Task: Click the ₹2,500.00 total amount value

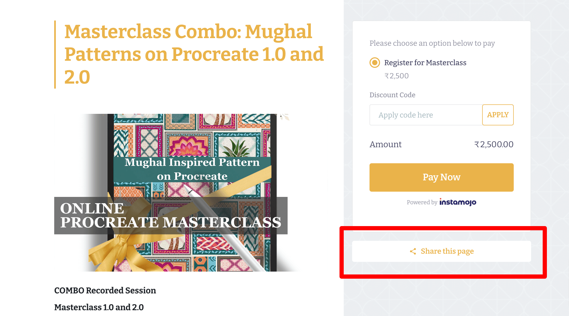Action: click(494, 144)
